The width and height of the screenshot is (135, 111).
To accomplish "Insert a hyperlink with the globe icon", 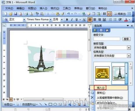I will pyautogui.click(x=84, y=14).
